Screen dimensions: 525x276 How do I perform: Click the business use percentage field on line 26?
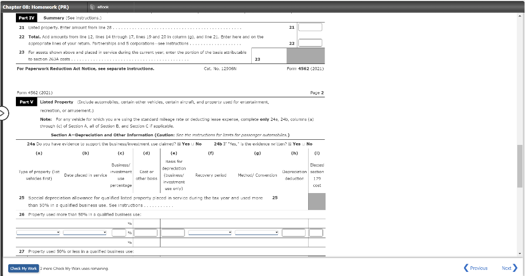[x=119, y=232]
